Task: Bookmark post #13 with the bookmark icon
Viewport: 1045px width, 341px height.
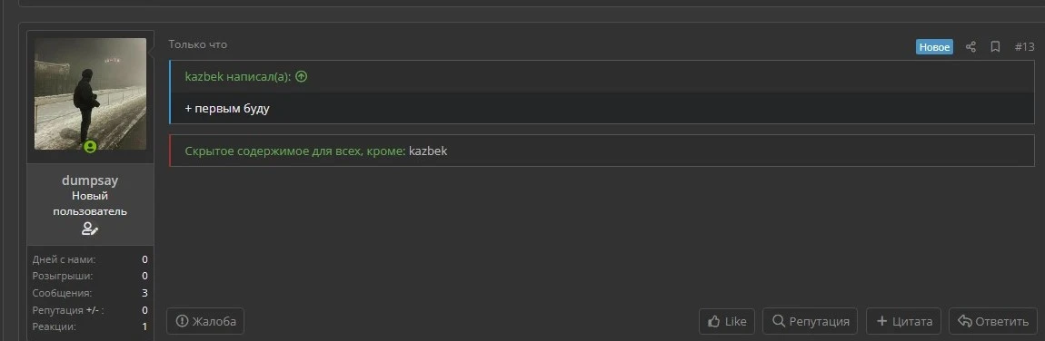Action: pos(995,46)
